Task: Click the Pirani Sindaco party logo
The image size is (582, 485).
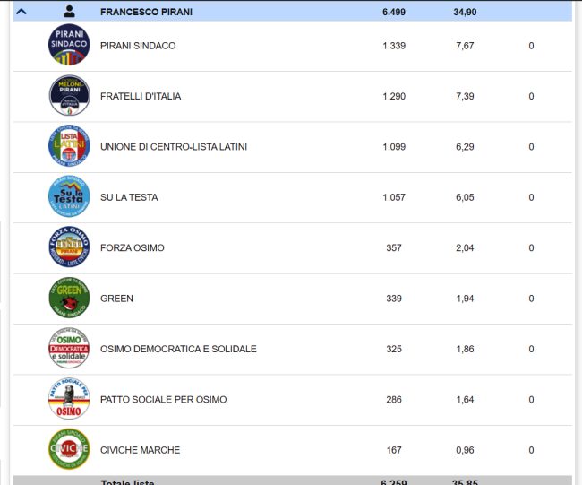Action: click(x=69, y=45)
